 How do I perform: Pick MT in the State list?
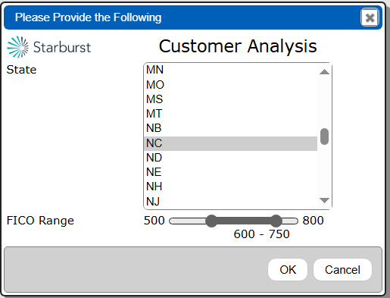[x=230, y=114]
